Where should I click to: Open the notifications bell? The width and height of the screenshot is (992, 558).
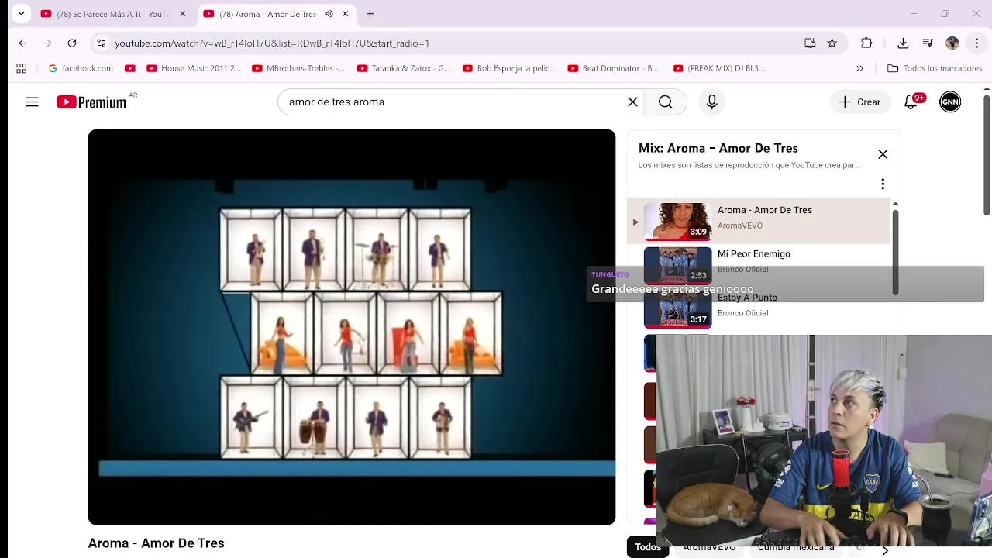click(911, 102)
